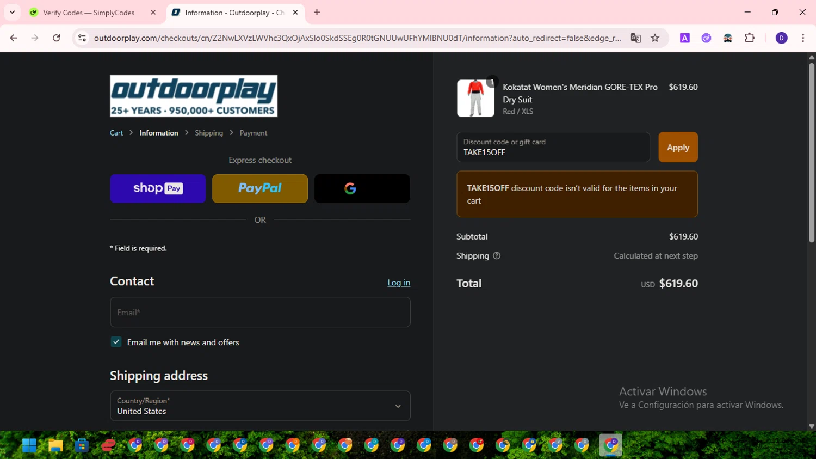Image resolution: width=816 pixels, height=459 pixels.
Task: Open the red app icon on taskbar
Action: click(108, 445)
